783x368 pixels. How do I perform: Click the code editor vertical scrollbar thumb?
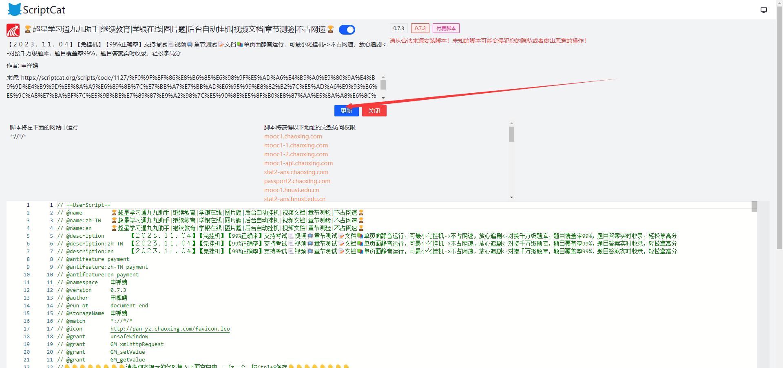pos(754,206)
